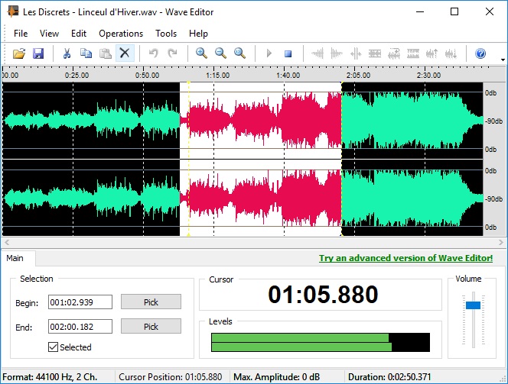
Task: Apply the fade out effect icon
Action: pos(337,53)
